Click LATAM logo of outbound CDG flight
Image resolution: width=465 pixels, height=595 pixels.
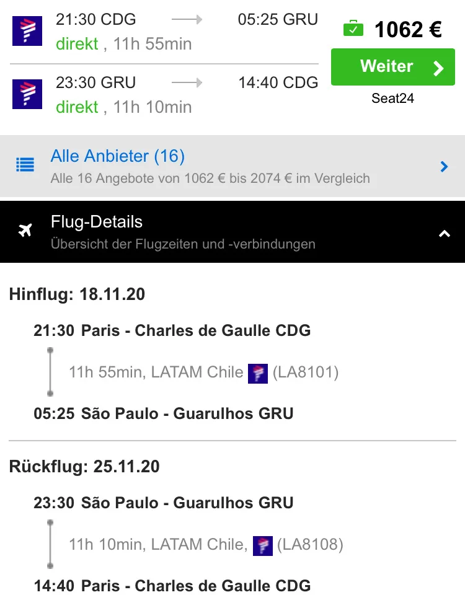click(x=27, y=31)
